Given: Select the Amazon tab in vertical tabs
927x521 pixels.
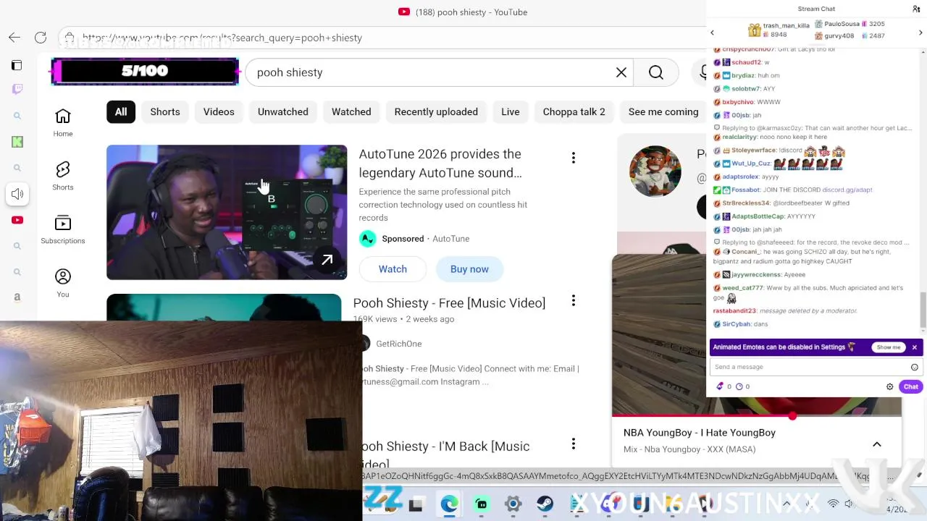Looking at the screenshot, I should point(17,297).
